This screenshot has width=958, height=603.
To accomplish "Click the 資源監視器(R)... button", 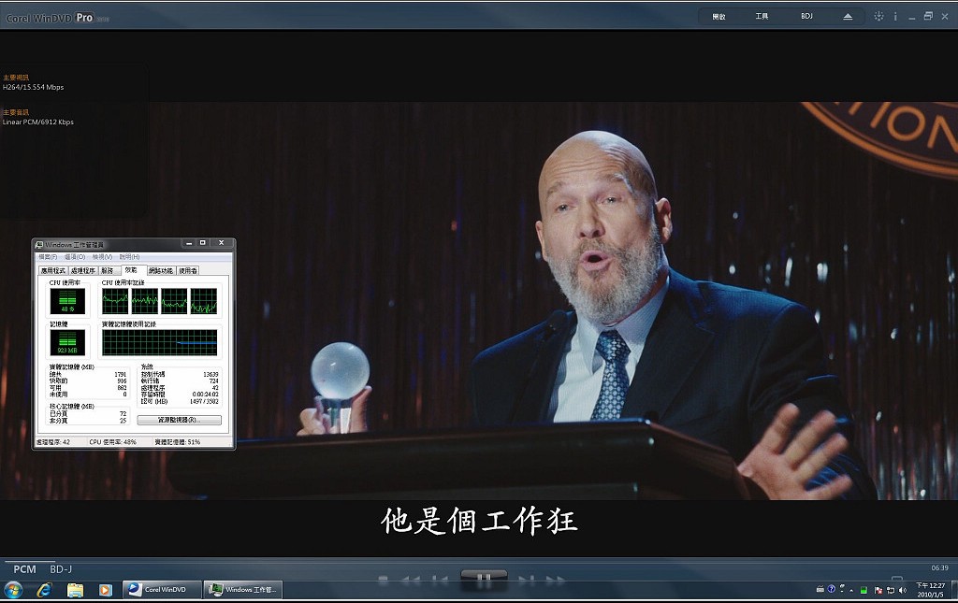I will click(179, 420).
